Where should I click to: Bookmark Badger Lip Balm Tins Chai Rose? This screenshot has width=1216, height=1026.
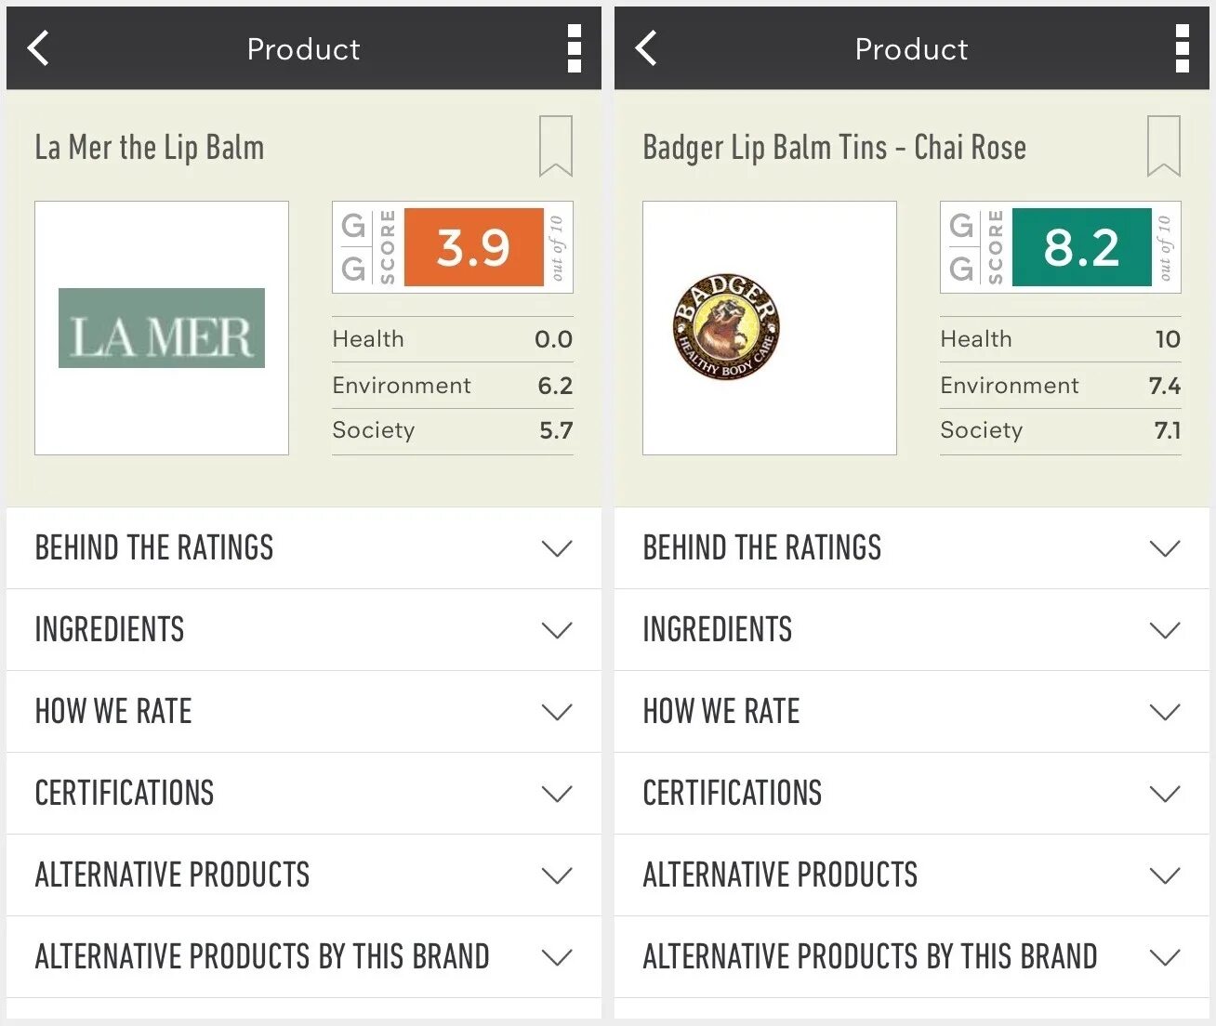pos(1164,146)
